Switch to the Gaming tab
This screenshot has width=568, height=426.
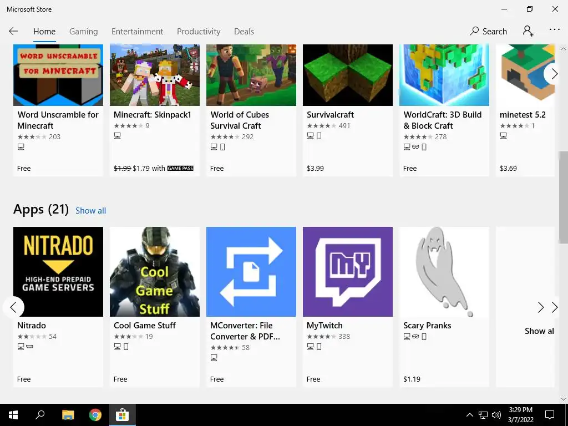point(83,32)
